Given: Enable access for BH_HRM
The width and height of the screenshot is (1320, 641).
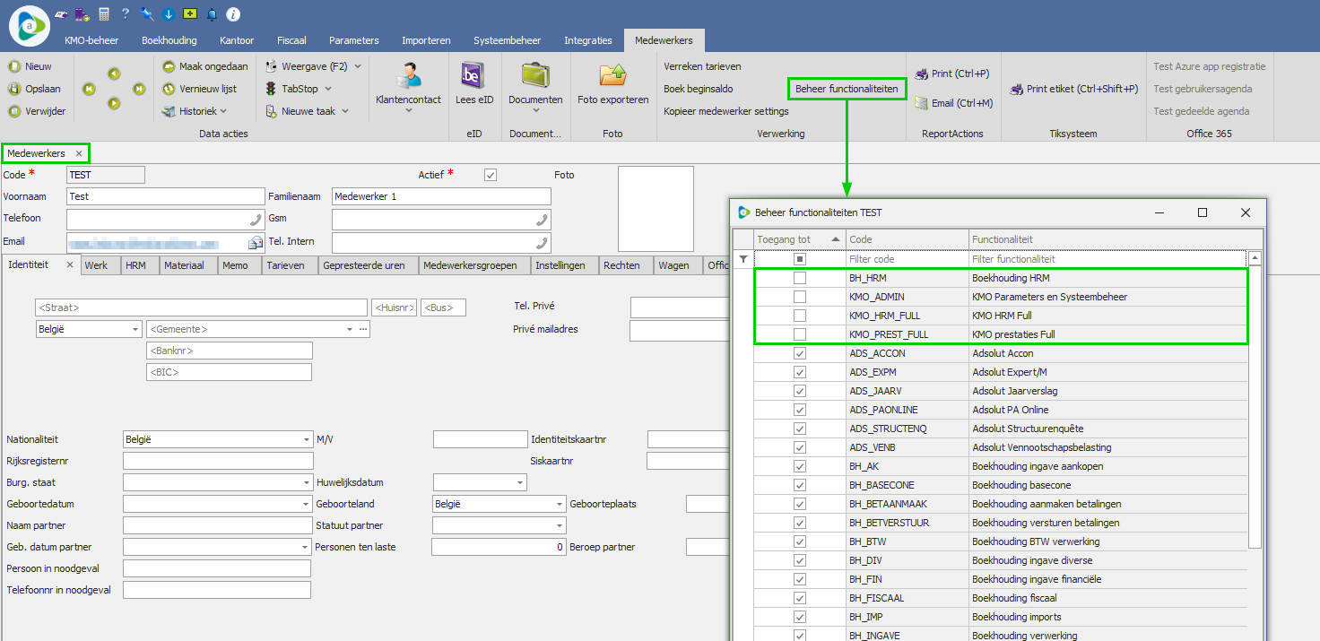Looking at the screenshot, I should pos(800,278).
